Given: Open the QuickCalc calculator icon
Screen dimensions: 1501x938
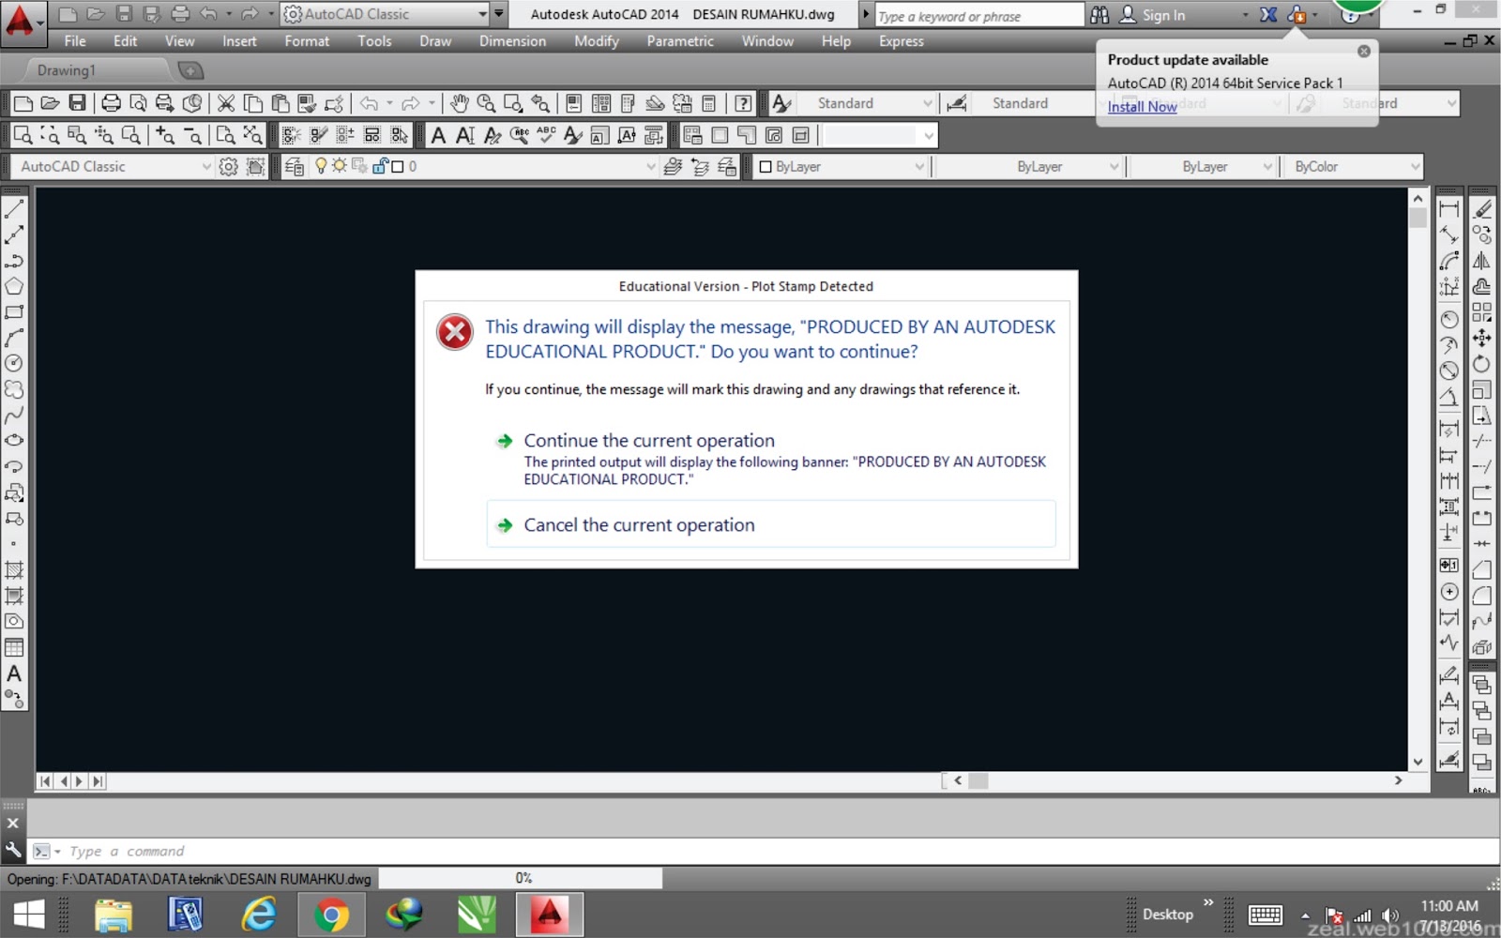Looking at the screenshot, I should point(709,103).
